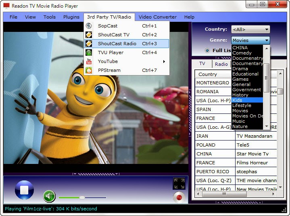The width and height of the screenshot is (290, 216).
Task: Open the Country dropdown
Action: tap(250, 29)
